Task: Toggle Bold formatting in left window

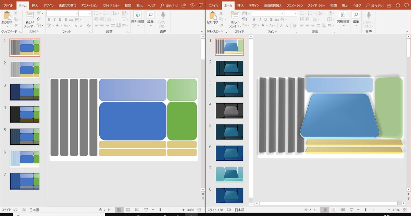Action: [x=49, y=20]
